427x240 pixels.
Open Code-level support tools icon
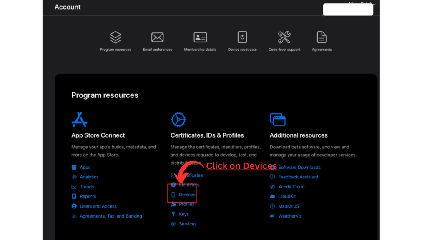click(x=284, y=37)
